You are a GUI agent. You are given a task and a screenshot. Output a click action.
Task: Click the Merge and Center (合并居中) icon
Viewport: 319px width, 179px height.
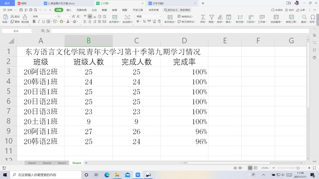point(115,17)
